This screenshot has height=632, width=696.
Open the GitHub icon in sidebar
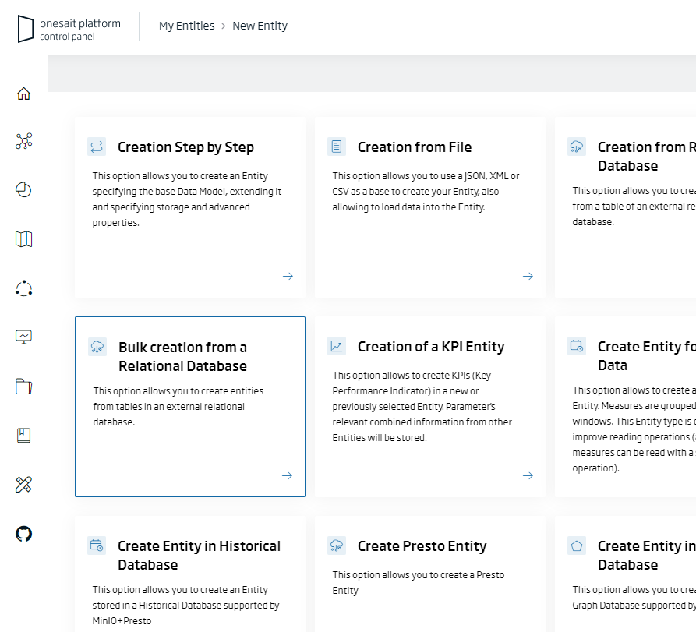[24, 534]
